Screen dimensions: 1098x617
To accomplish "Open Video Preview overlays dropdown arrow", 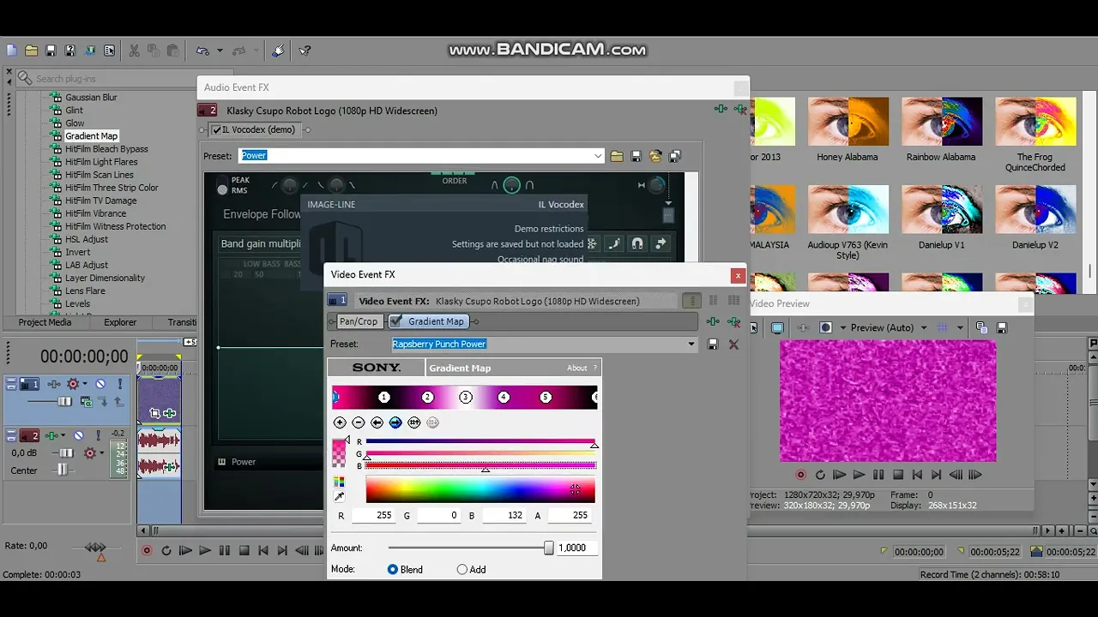I will (960, 327).
